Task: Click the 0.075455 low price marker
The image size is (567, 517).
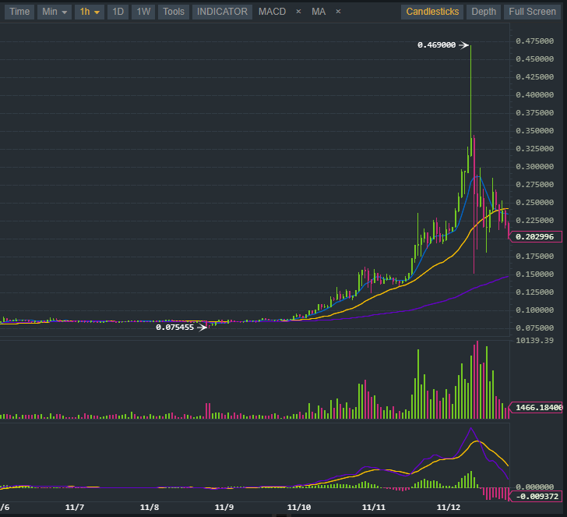Action: click(x=175, y=328)
